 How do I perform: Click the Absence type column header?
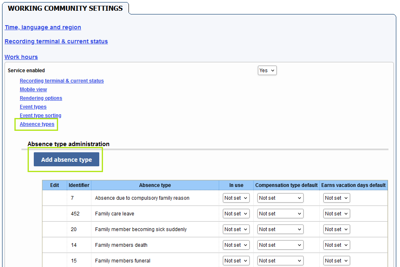[x=155, y=185]
